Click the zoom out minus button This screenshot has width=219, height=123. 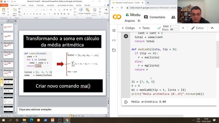click(x=86, y=116)
